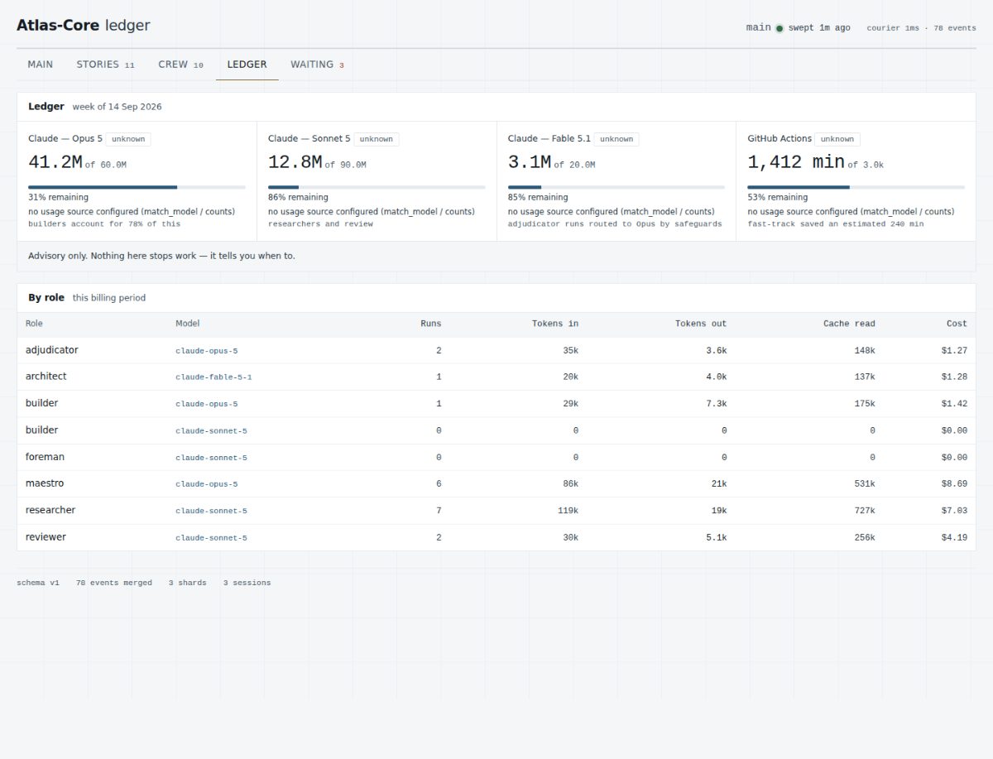Open the WAITING tab
The height and width of the screenshot is (759, 993).
point(317,65)
